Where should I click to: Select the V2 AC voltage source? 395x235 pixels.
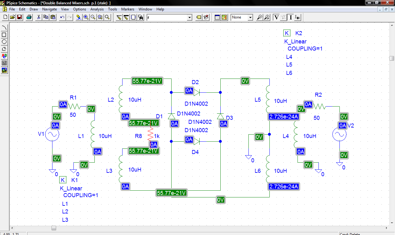(x=339, y=135)
